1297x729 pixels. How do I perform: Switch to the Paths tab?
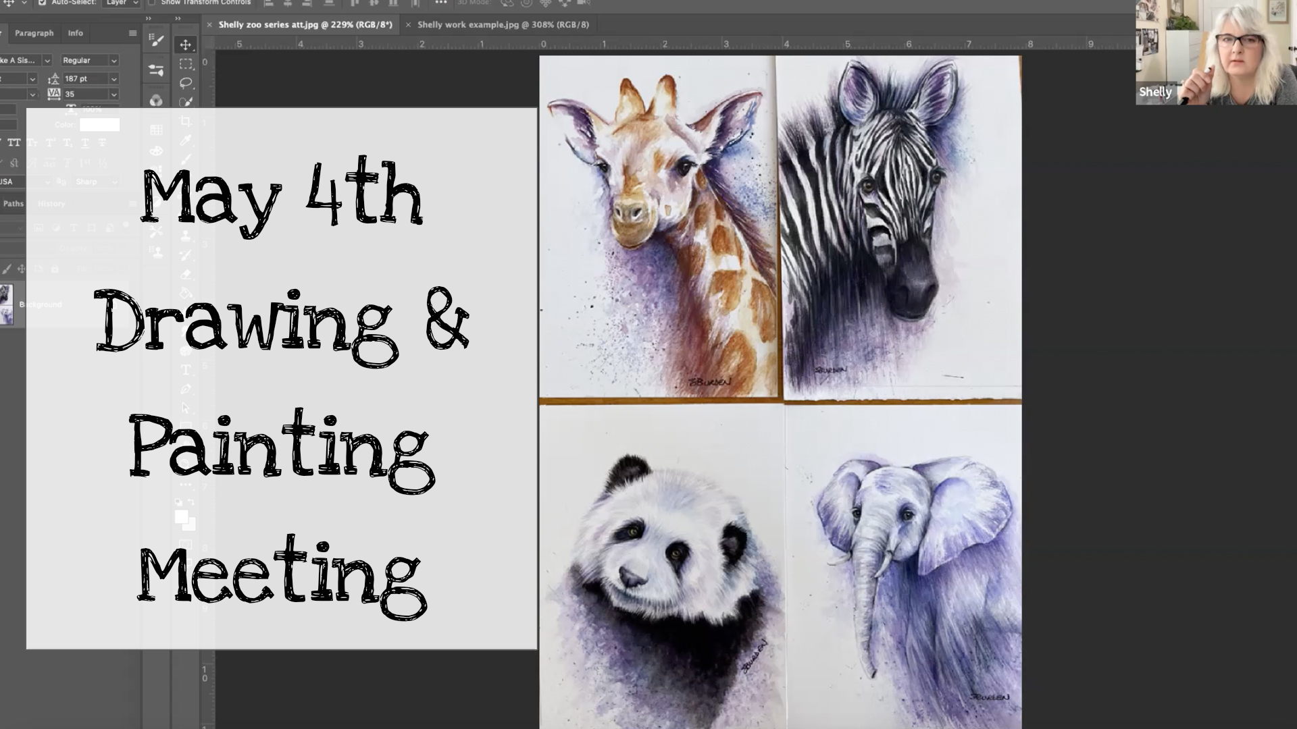[x=13, y=204]
